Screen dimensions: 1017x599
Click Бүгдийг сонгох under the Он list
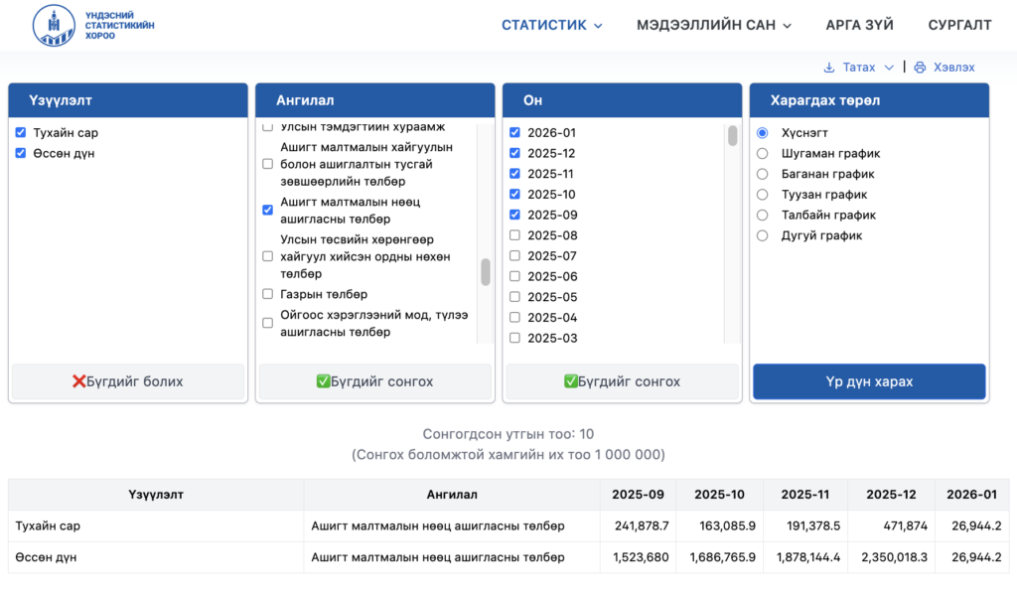pos(622,381)
